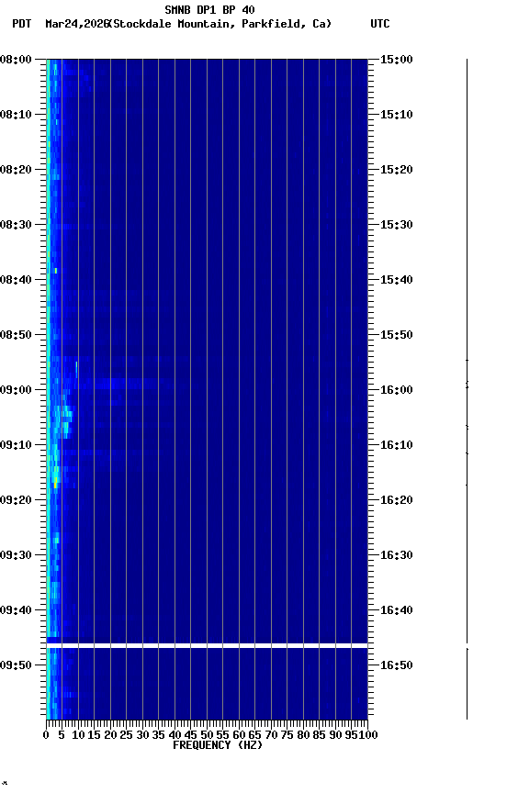The height and width of the screenshot is (793, 507).
Task: Click the 16:10 UTC time label
Action: (397, 445)
